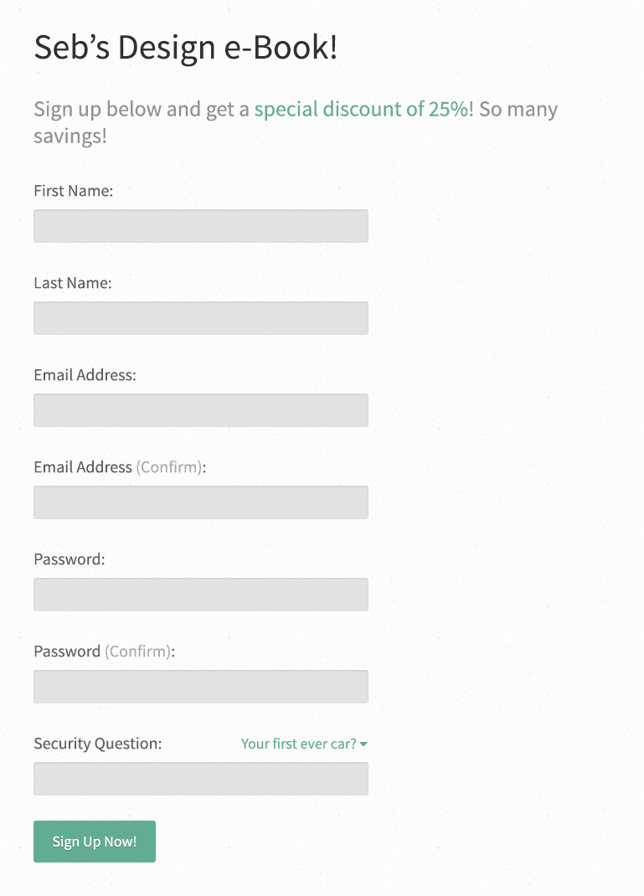Viewport: 644px width, 896px height.
Task: Click the Sign Up Now! button
Action: (94, 842)
